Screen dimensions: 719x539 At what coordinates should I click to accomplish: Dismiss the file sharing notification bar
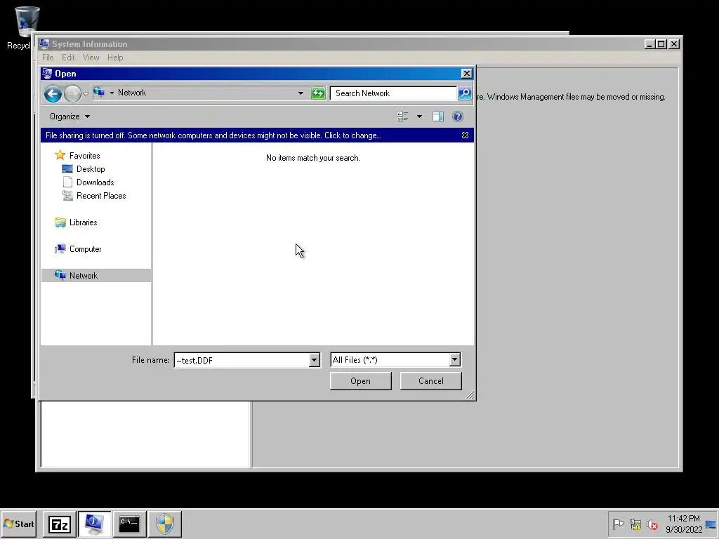465,135
